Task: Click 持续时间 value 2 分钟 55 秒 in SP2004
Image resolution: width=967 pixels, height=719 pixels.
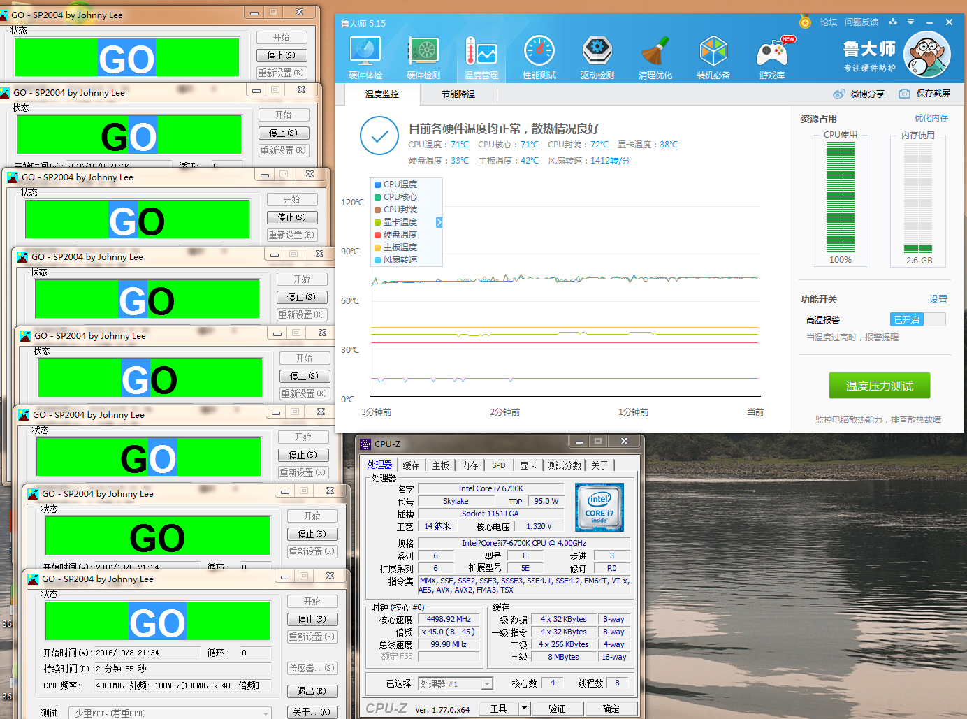Action: point(183,669)
